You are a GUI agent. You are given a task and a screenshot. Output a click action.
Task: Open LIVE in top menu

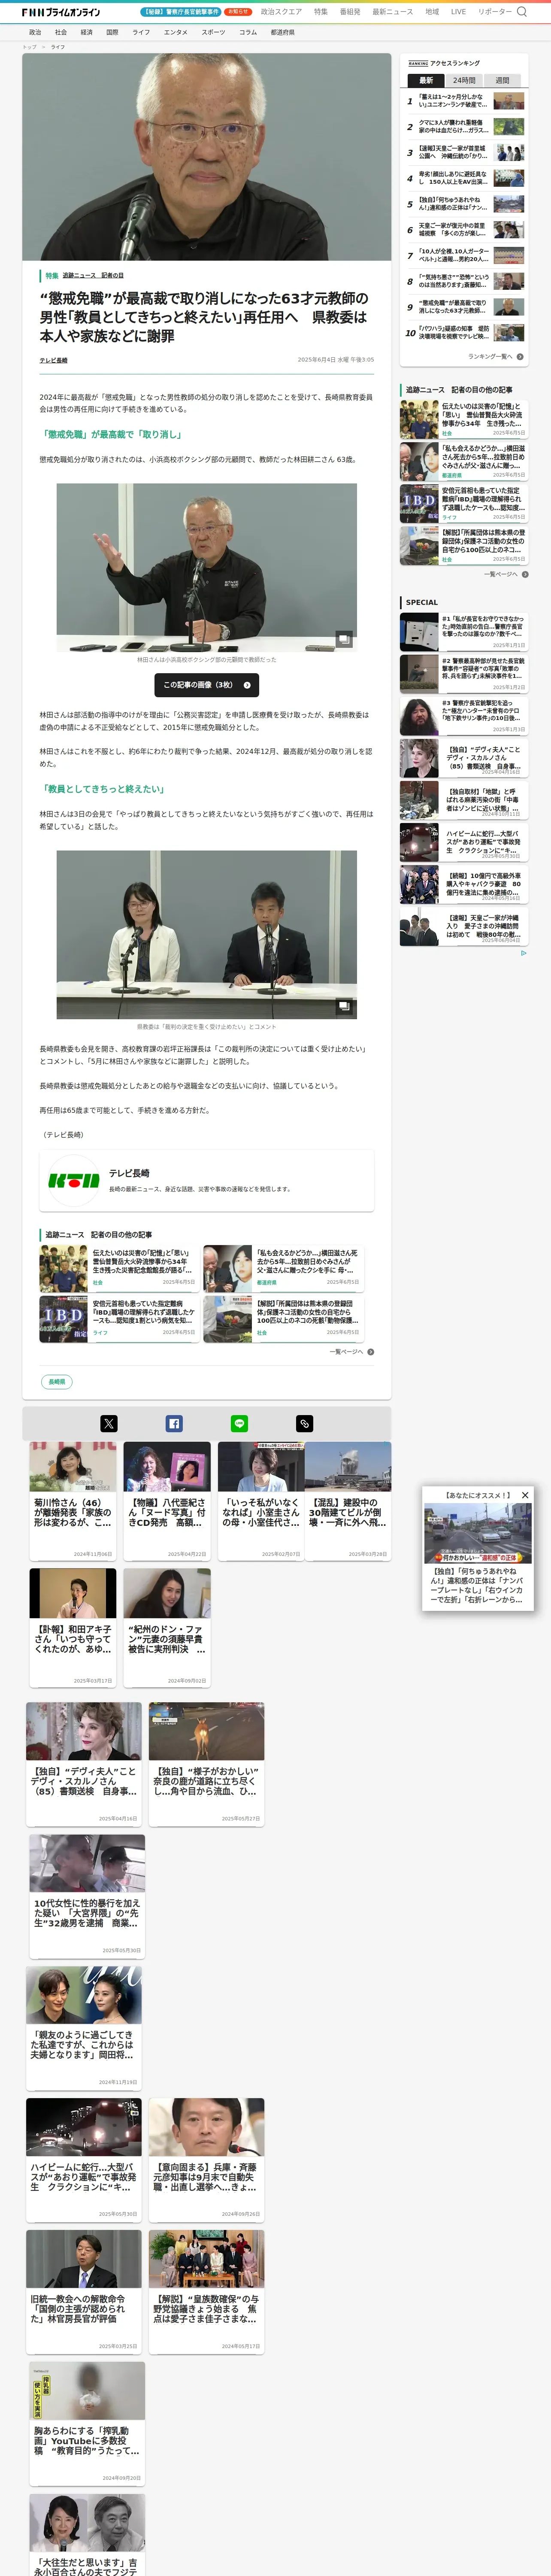(x=458, y=12)
